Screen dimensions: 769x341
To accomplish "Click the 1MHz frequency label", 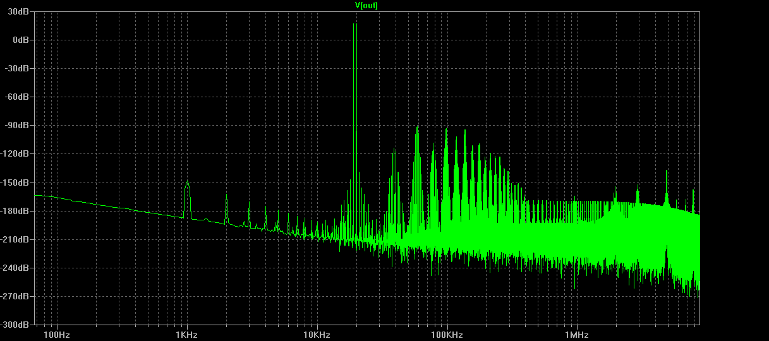I will pos(577,334).
